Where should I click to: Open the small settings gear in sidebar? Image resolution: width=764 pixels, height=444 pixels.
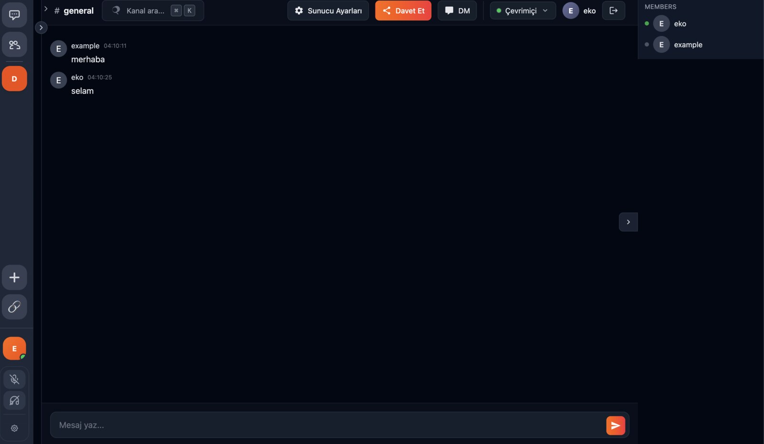[14, 428]
